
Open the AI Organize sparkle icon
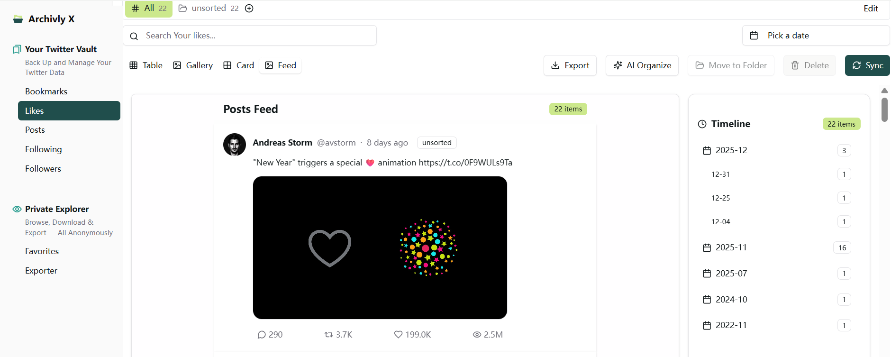click(618, 65)
